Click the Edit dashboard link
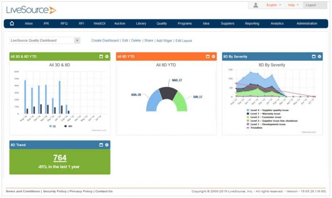This screenshot has width=332, height=198. (125, 41)
